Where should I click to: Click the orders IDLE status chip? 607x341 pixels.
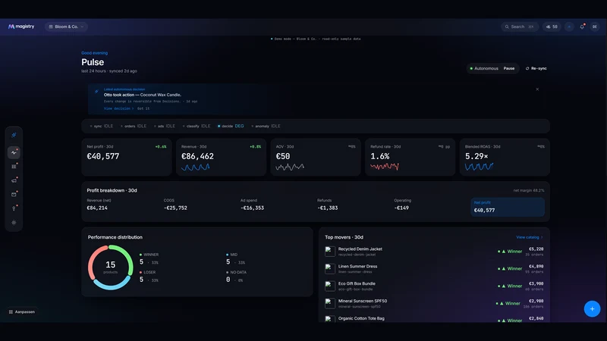[134, 126]
